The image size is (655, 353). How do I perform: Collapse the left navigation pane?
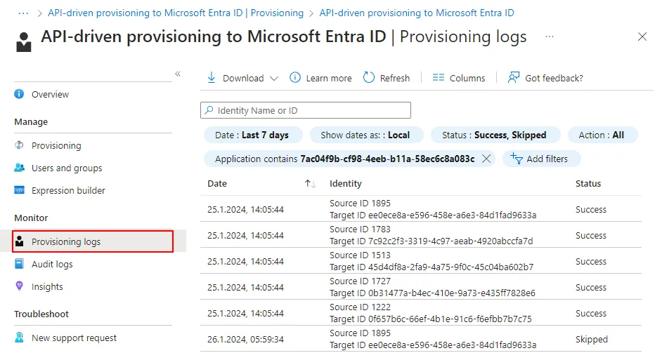click(x=178, y=74)
